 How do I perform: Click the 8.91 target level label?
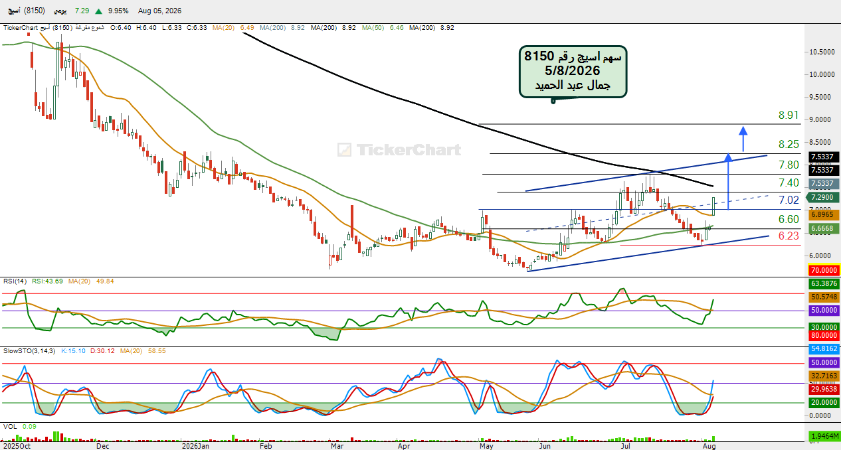[788, 115]
